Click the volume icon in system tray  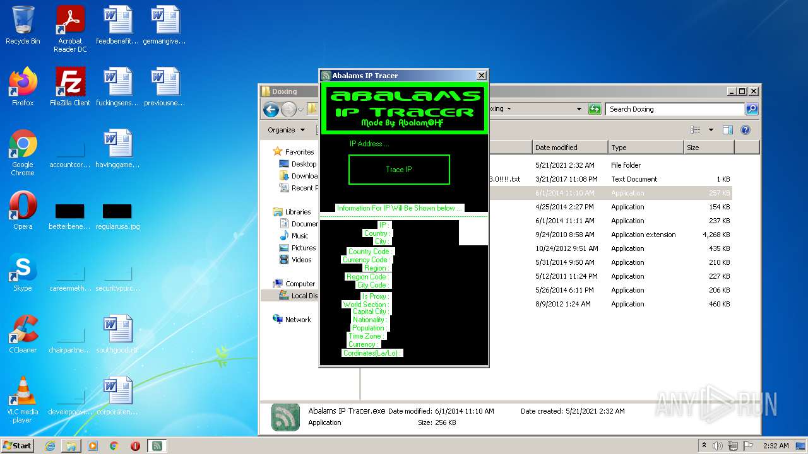(718, 446)
